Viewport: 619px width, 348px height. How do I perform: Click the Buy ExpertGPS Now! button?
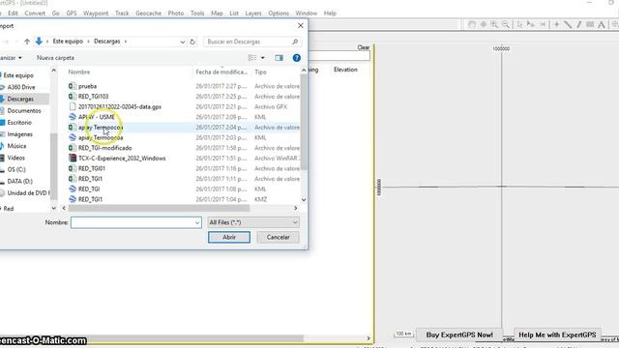(x=459, y=334)
